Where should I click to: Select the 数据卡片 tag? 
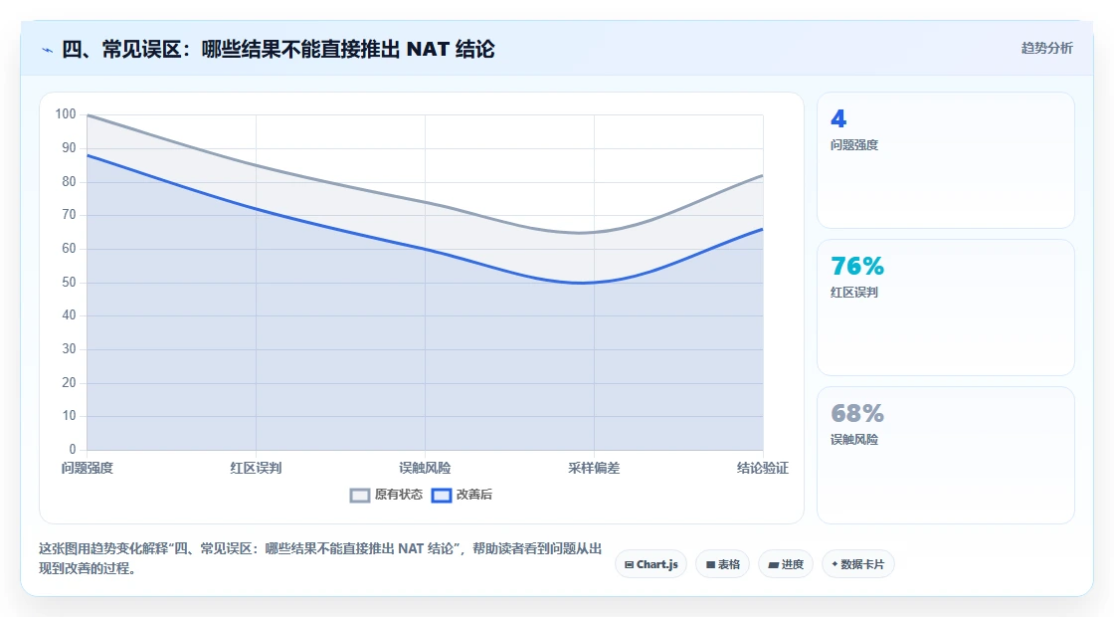pos(858,564)
